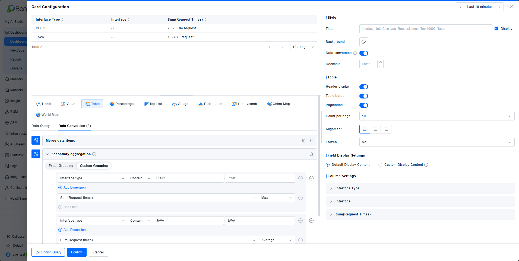This screenshot has height=261, width=519.
Task: Click the Running Query button
Action: click(48, 252)
